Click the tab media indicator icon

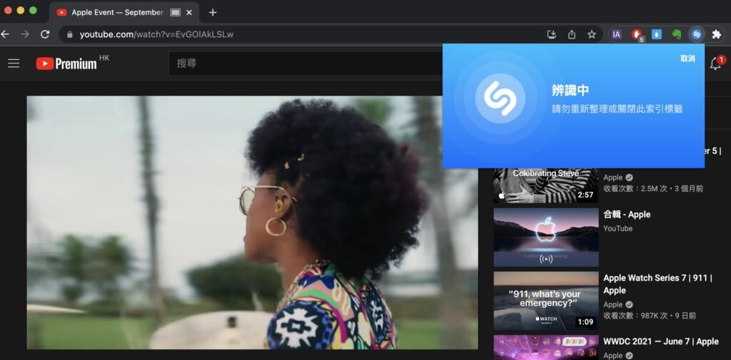click(x=176, y=13)
